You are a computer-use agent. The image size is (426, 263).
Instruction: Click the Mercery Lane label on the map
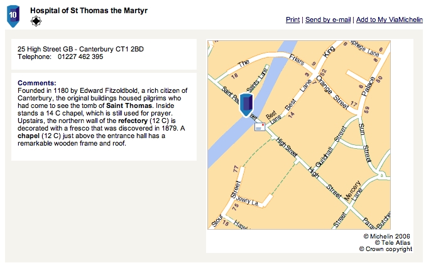pyautogui.click(x=353, y=191)
